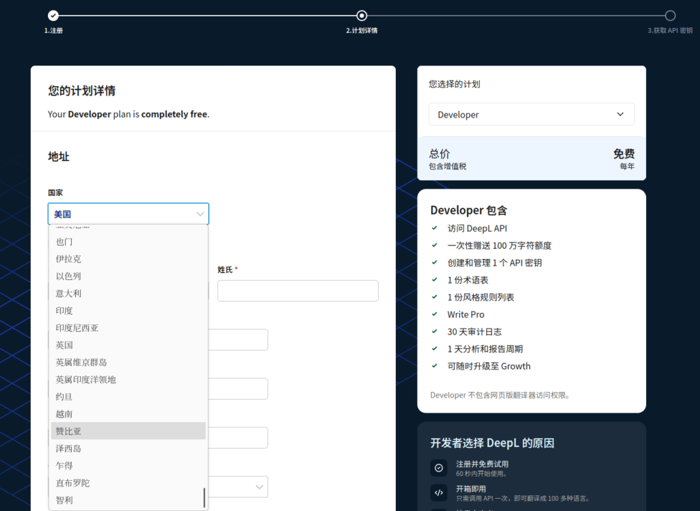
Task: Select 智利 at the bottom of the list
Action: click(x=128, y=500)
